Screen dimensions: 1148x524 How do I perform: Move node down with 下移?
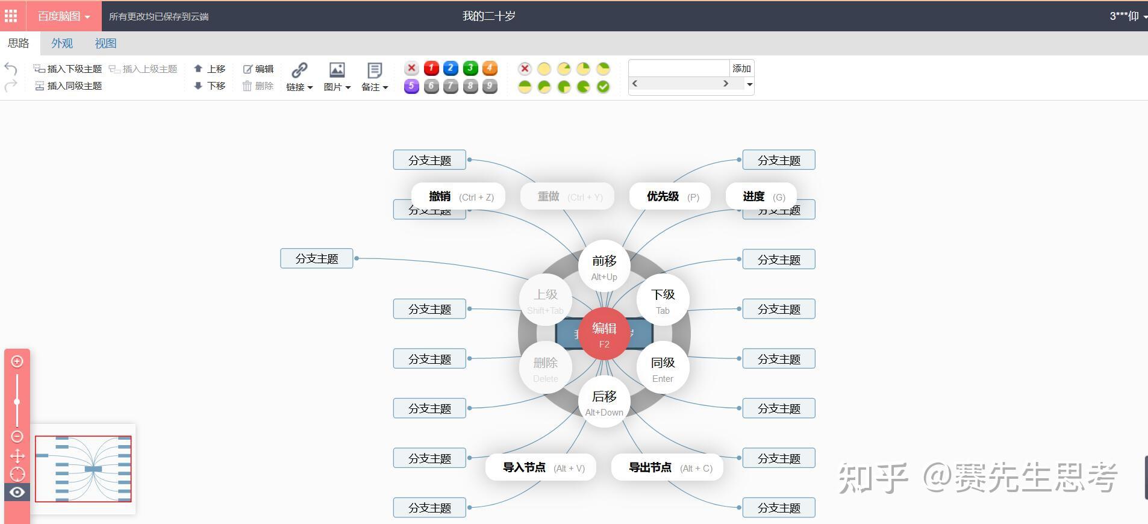tap(210, 86)
